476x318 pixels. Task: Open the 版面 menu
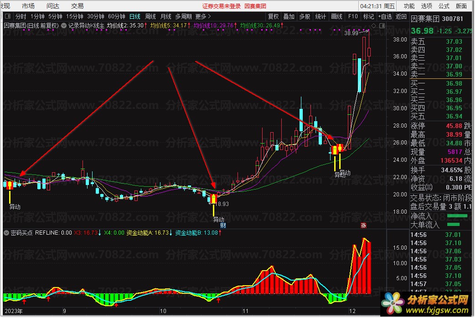pyautogui.click(x=461, y=6)
